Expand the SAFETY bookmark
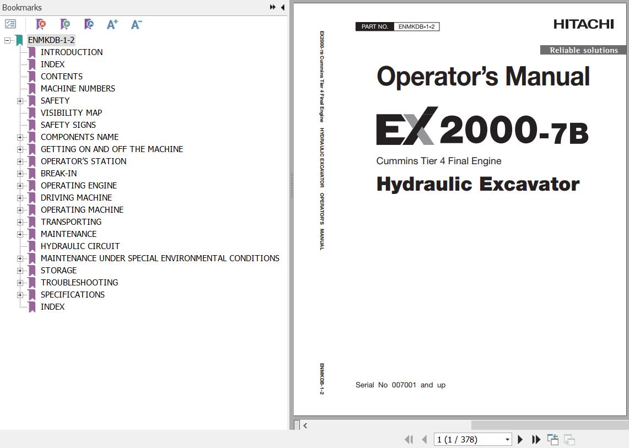This screenshot has height=448, width=629. (x=20, y=101)
